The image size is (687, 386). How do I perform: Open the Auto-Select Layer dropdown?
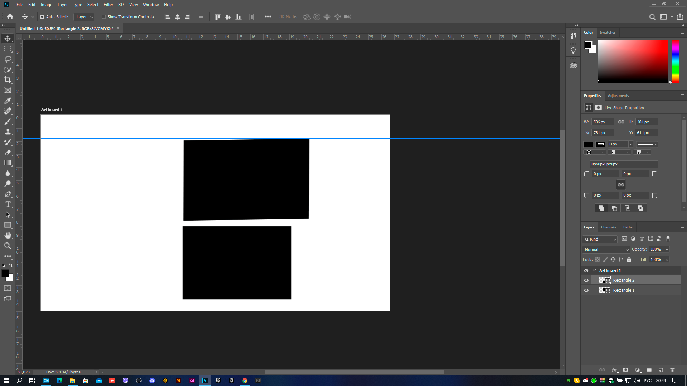pos(84,17)
